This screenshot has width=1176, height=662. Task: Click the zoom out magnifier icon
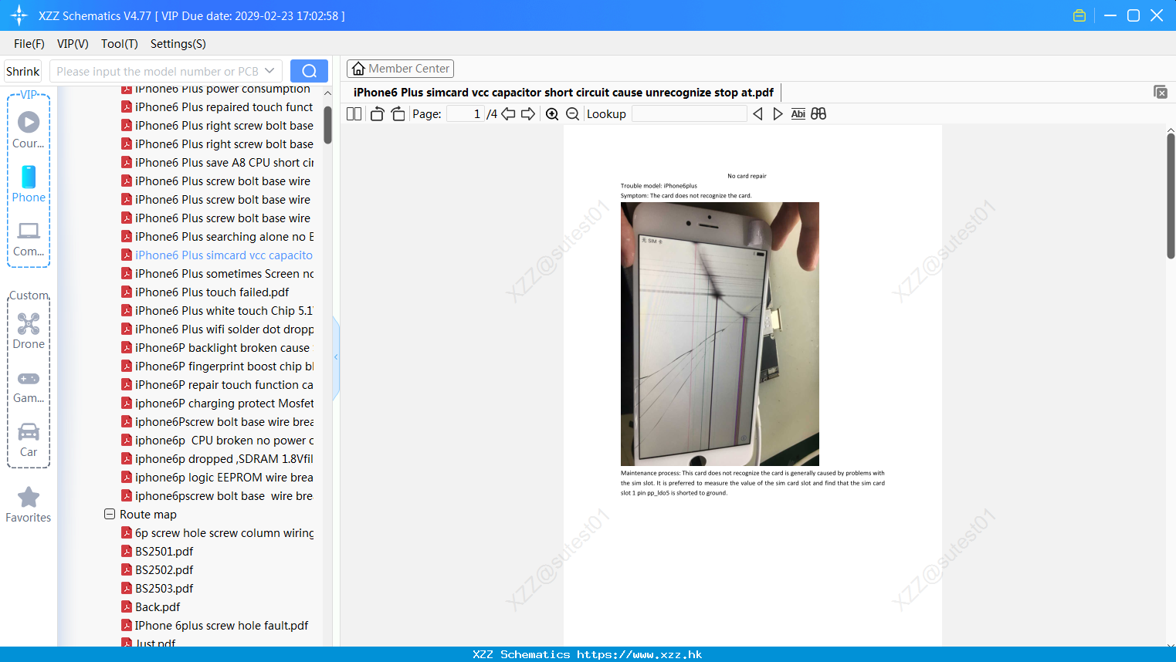[572, 113]
